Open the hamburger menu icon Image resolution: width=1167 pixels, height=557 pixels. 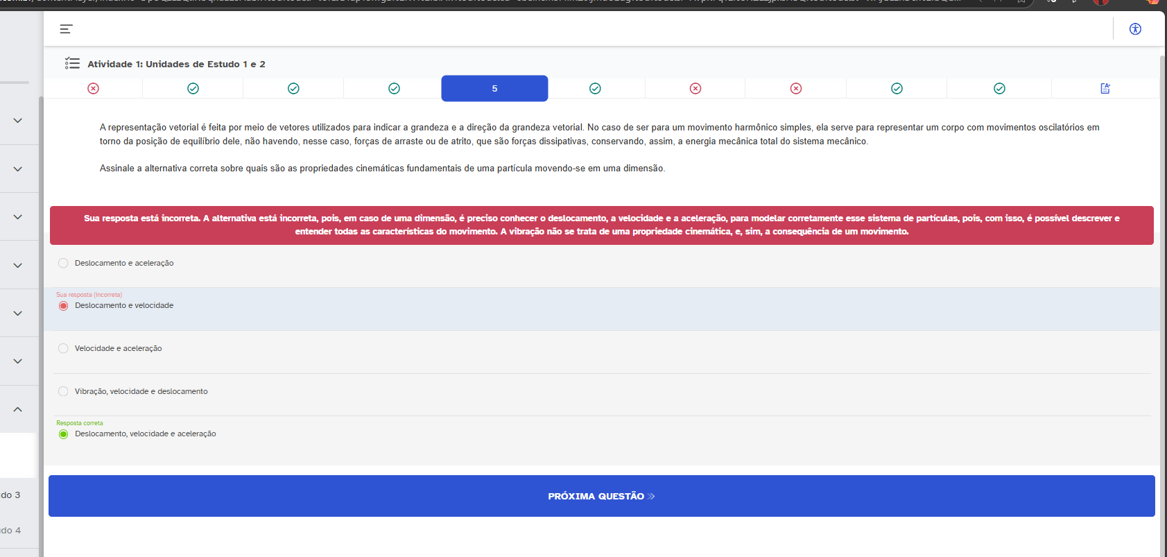click(66, 29)
